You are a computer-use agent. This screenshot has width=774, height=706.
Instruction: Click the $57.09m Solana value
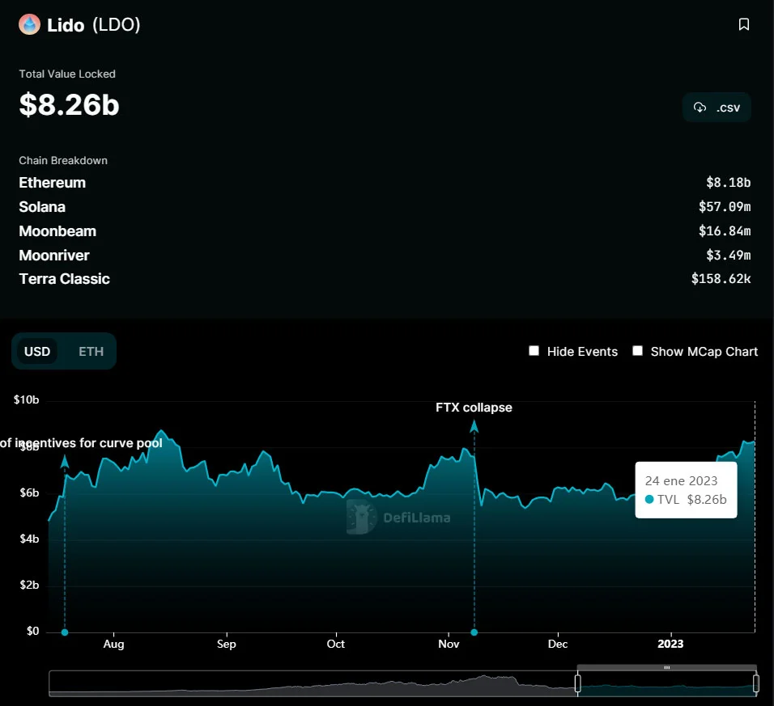[725, 207]
